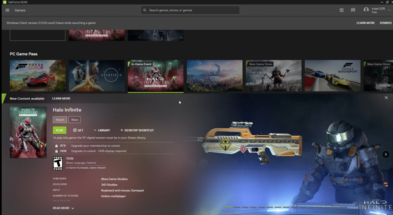The height and width of the screenshot is (215, 393).
Task: Click the HDR lock icon
Action: click(56, 151)
